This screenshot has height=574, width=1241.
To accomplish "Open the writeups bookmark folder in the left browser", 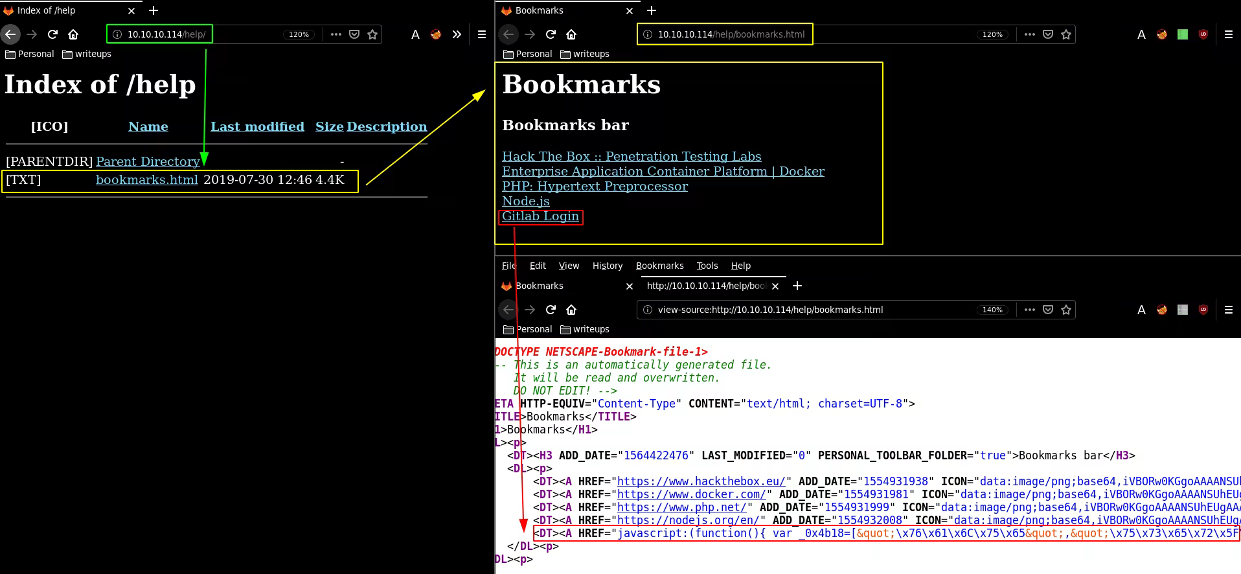I will (87, 54).
